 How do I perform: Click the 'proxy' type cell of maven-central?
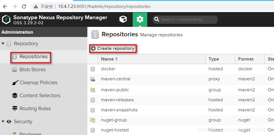click(214, 79)
